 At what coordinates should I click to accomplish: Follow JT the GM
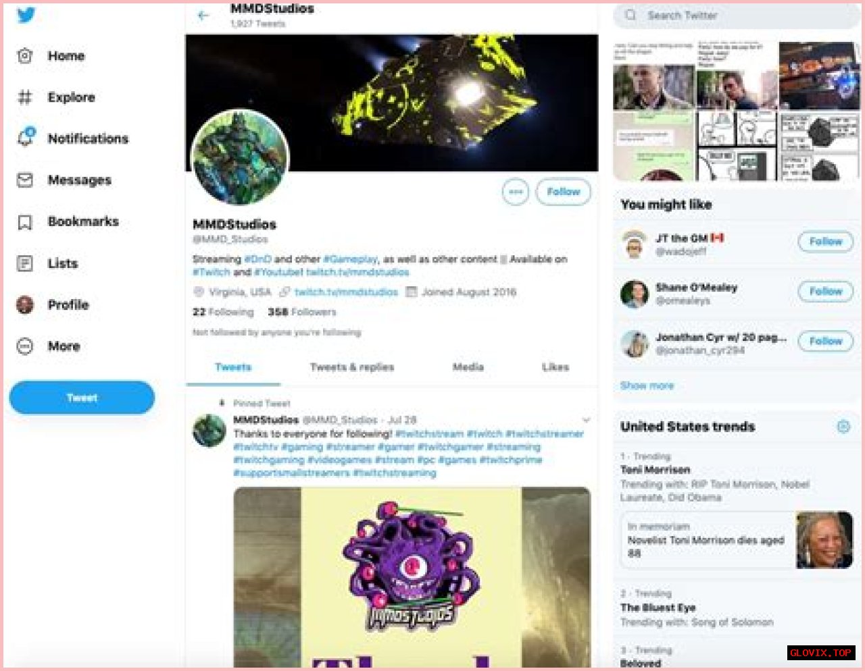tap(825, 242)
